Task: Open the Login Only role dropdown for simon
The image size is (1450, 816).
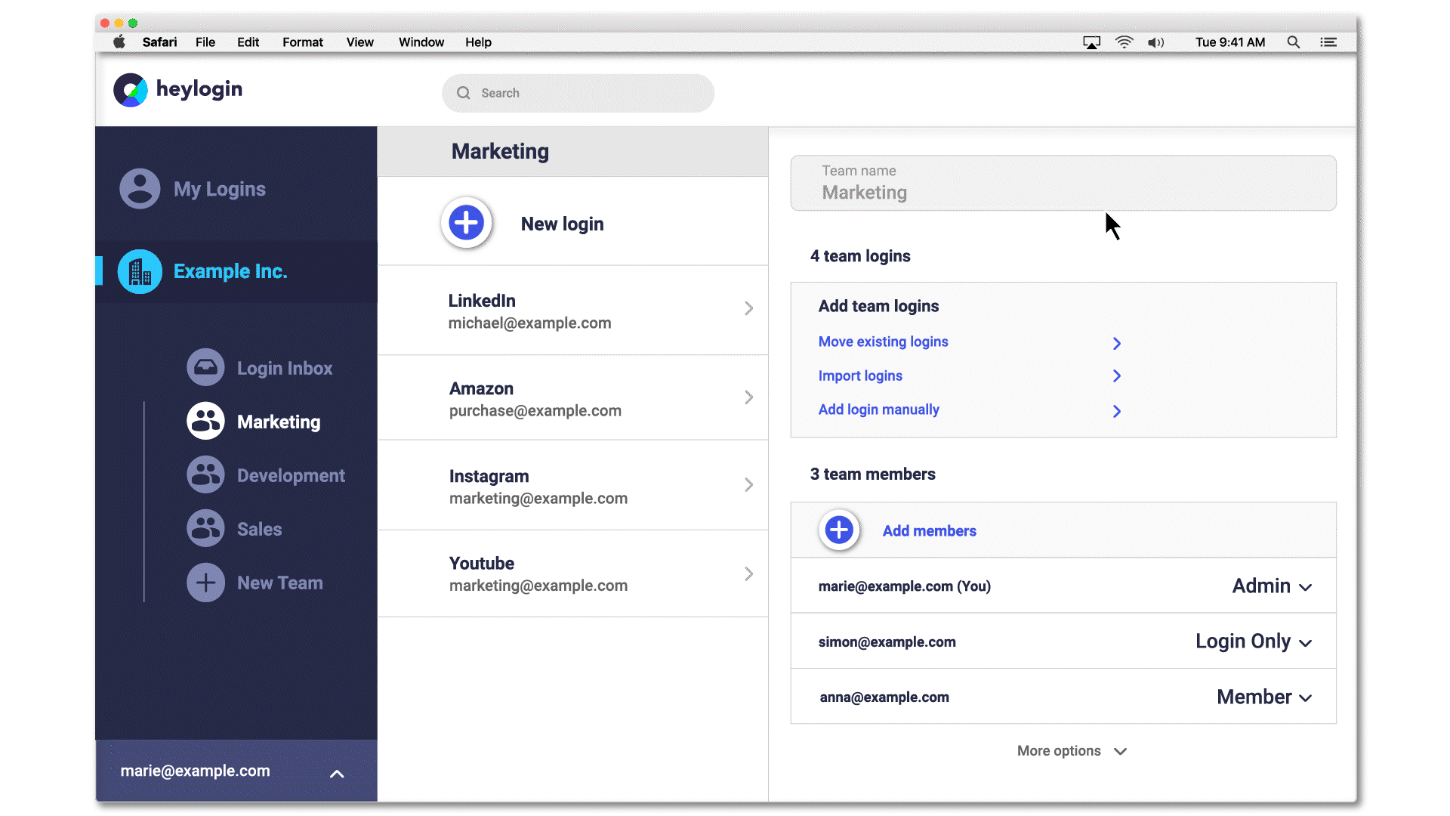Action: (1254, 641)
